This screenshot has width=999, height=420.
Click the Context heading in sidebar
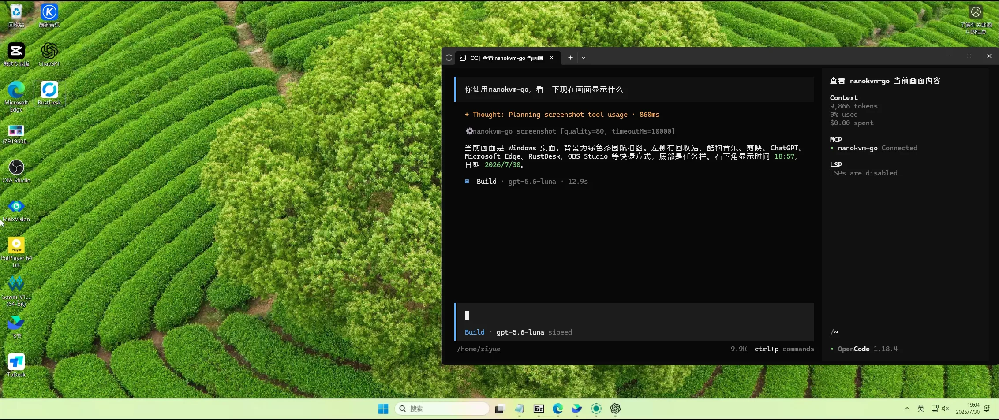[x=844, y=98]
